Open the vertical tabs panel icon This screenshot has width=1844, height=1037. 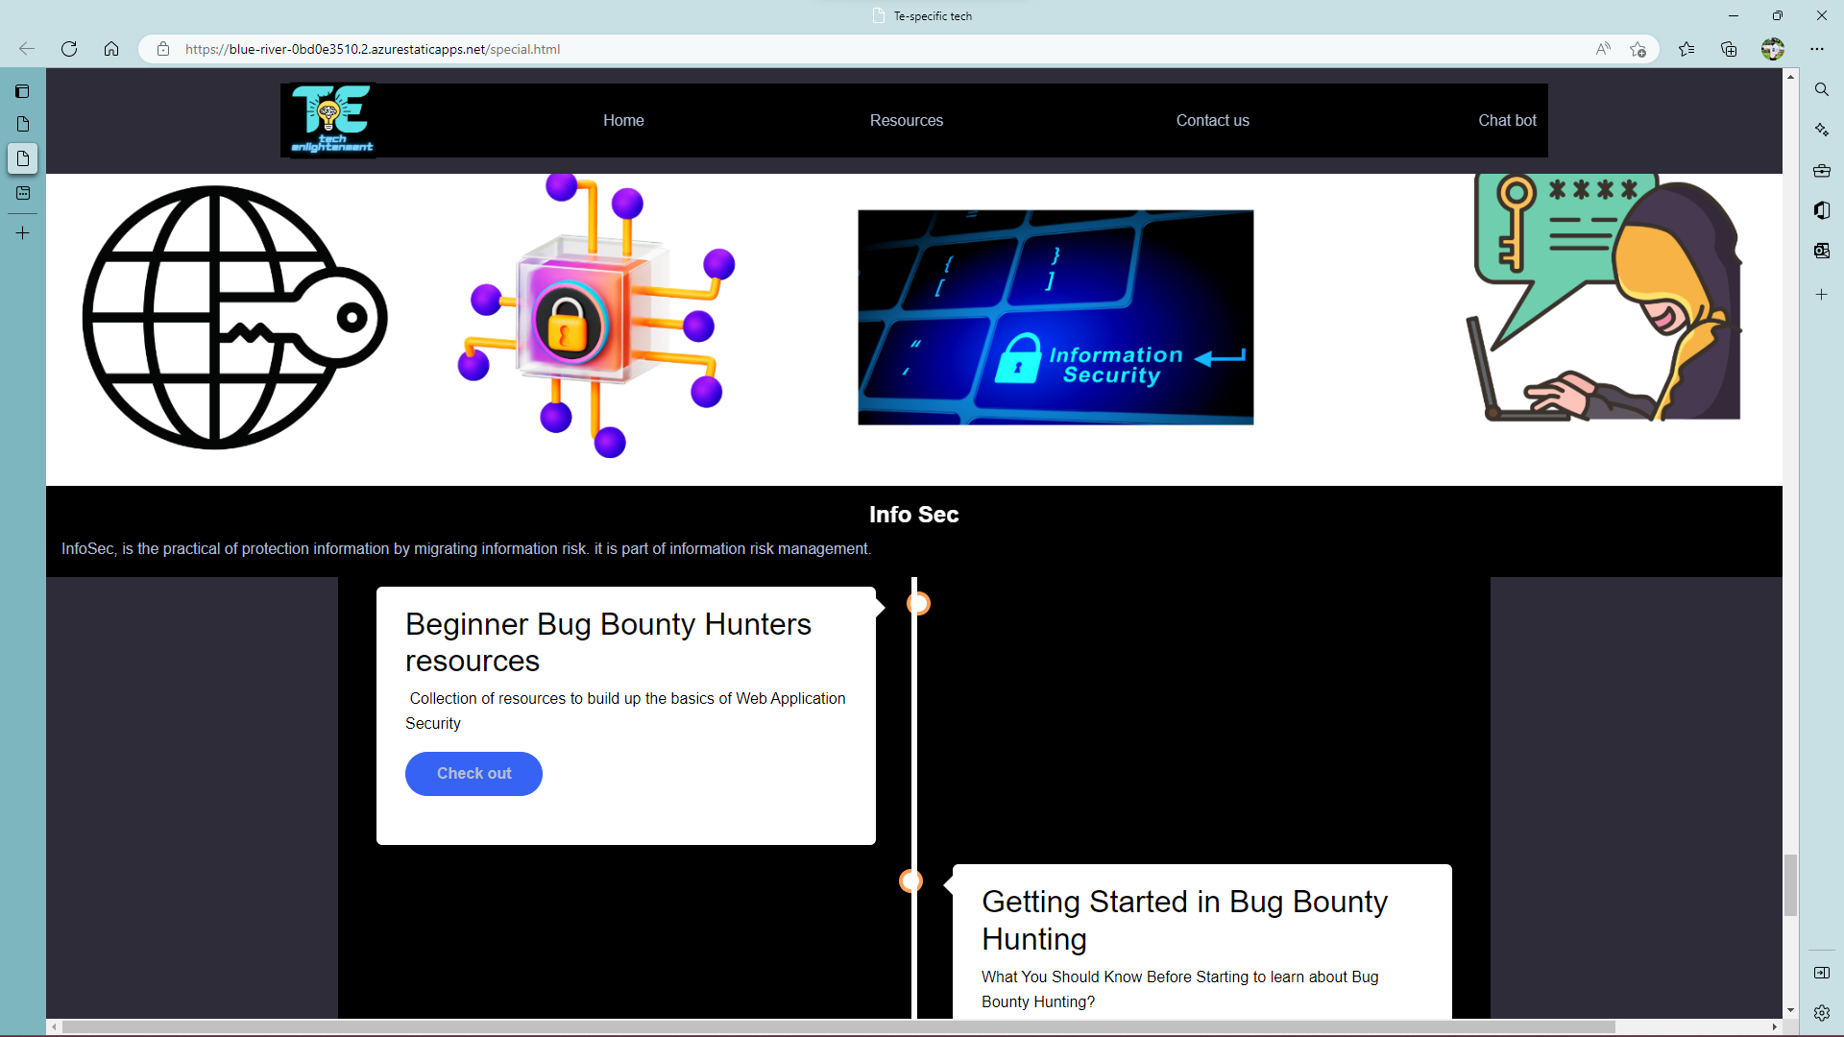(x=22, y=91)
